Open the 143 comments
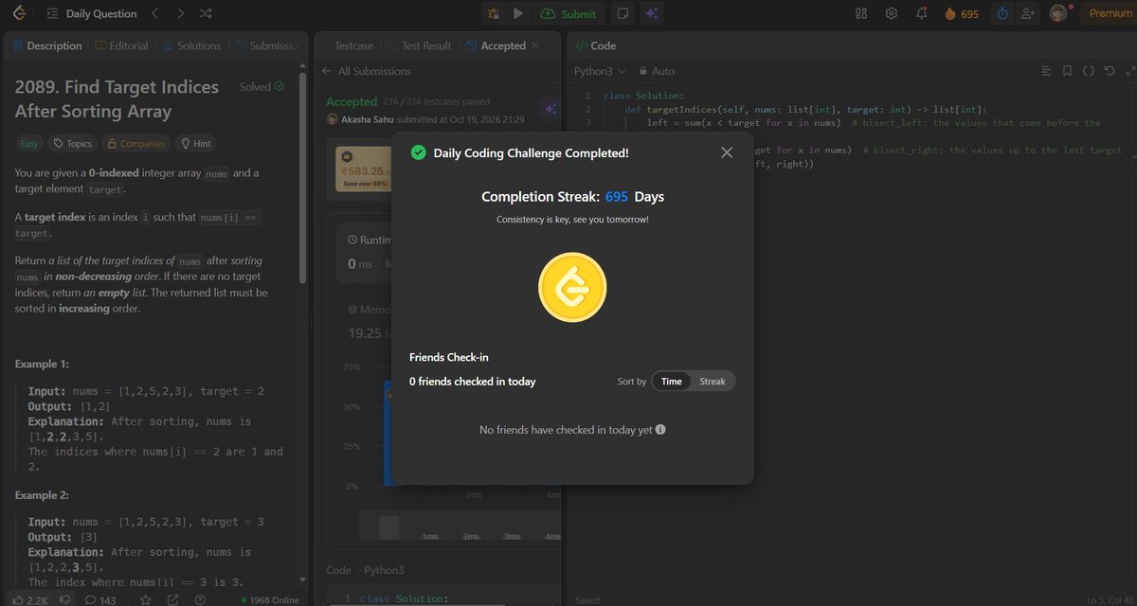The width and height of the screenshot is (1137, 606). click(101, 599)
